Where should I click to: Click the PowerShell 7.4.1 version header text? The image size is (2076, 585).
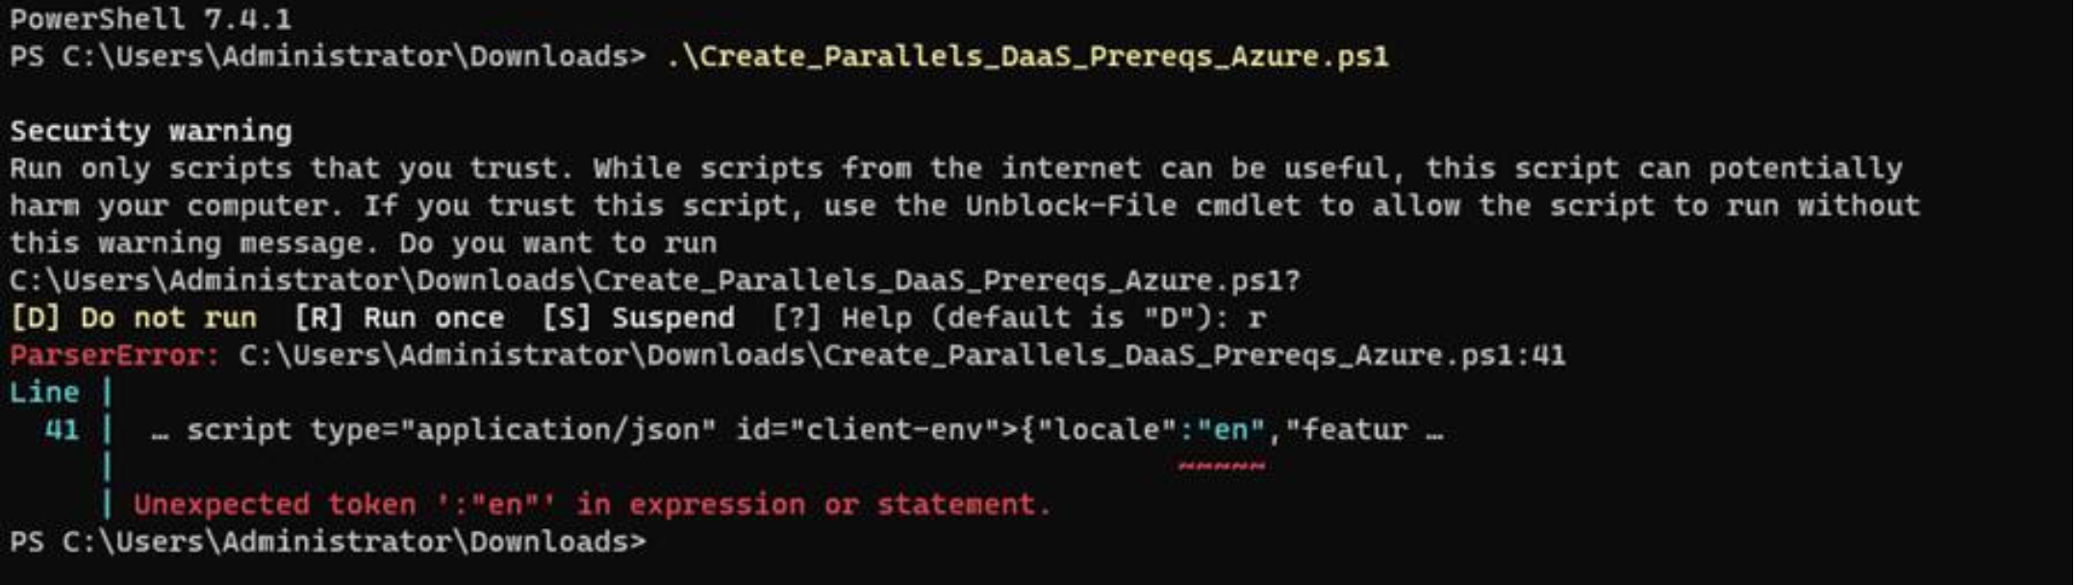click(x=150, y=18)
